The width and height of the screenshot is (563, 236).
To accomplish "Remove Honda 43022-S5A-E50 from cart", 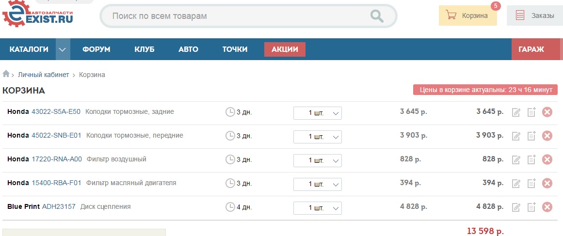I will pyautogui.click(x=547, y=112).
